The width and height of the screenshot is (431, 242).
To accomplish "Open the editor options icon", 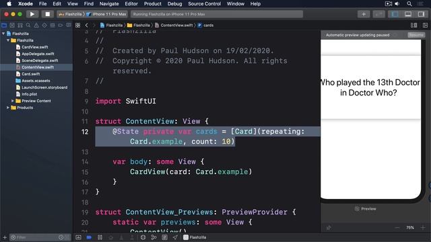I will tap(413, 26).
